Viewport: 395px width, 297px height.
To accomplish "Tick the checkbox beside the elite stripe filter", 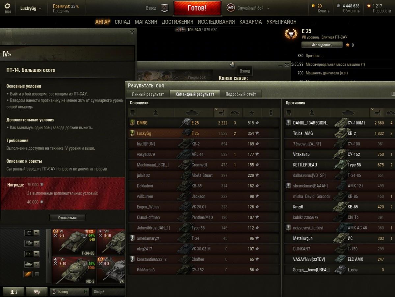I will click(x=37, y=274).
